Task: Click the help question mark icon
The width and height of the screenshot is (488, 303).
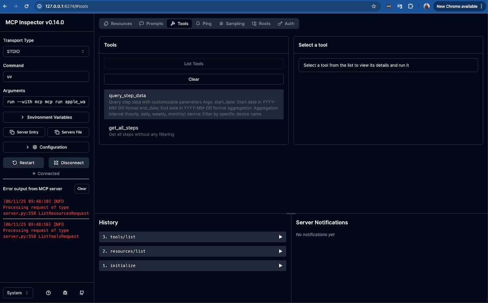Action: coord(49,293)
